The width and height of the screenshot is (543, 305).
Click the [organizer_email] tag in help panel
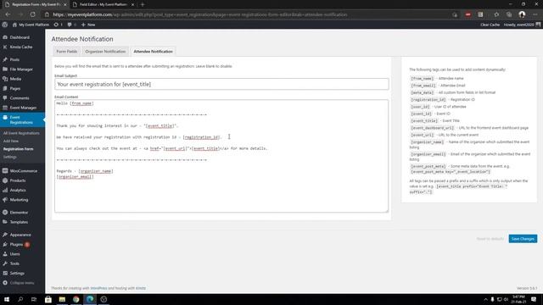(428, 154)
